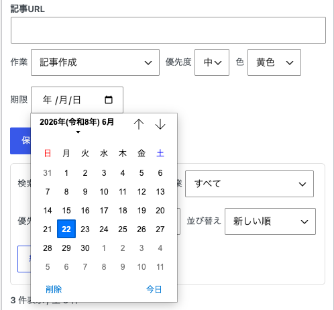Viewport: 334px width, 310px height.
Task: Select June 14 in calendar
Action: 48,211
